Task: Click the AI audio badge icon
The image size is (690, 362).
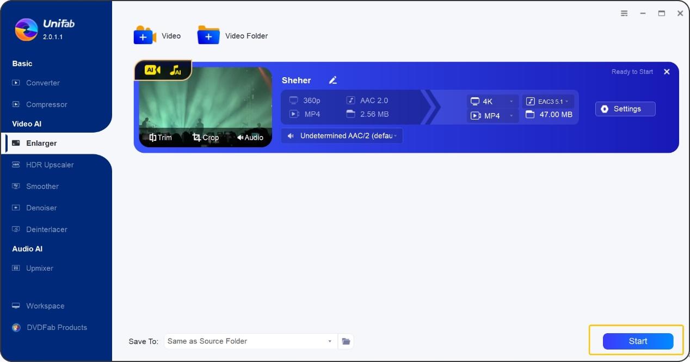Action: click(175, 70)
